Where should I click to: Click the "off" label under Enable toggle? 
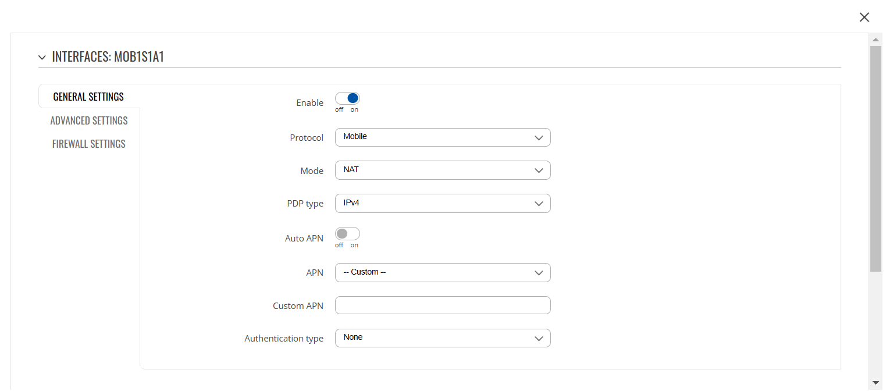coord(339,109)
